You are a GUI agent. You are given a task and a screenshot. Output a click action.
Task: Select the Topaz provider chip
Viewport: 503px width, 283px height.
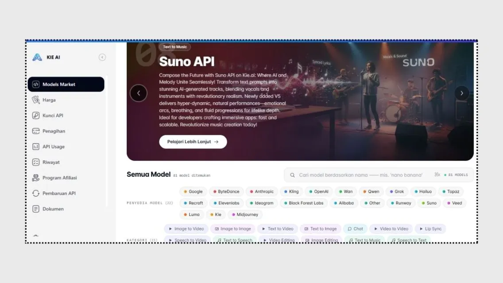click(451, 191)
